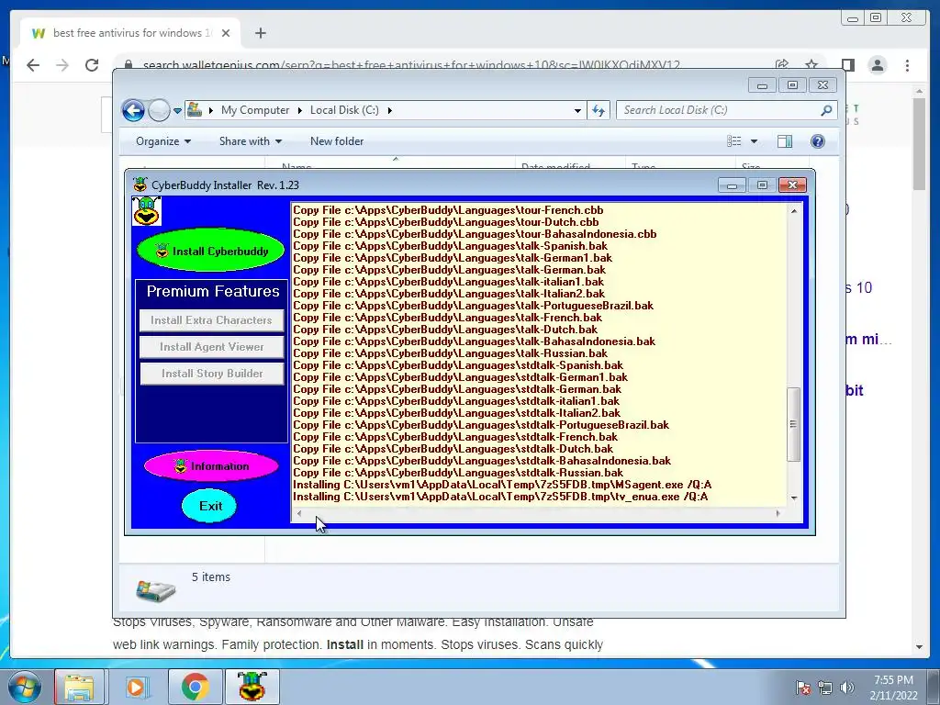This screenshot has width=940, height=705.
Task: Click the "5 items" status text
Action: point(210,576)
